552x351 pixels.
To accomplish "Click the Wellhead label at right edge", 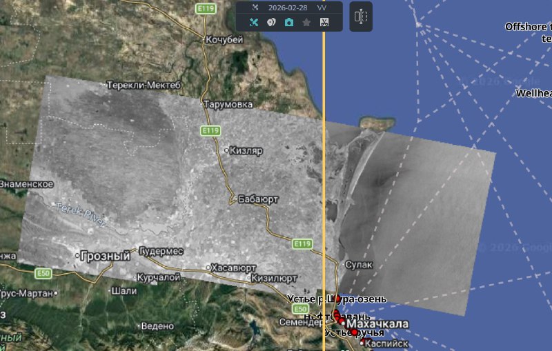I will point(533,92).
